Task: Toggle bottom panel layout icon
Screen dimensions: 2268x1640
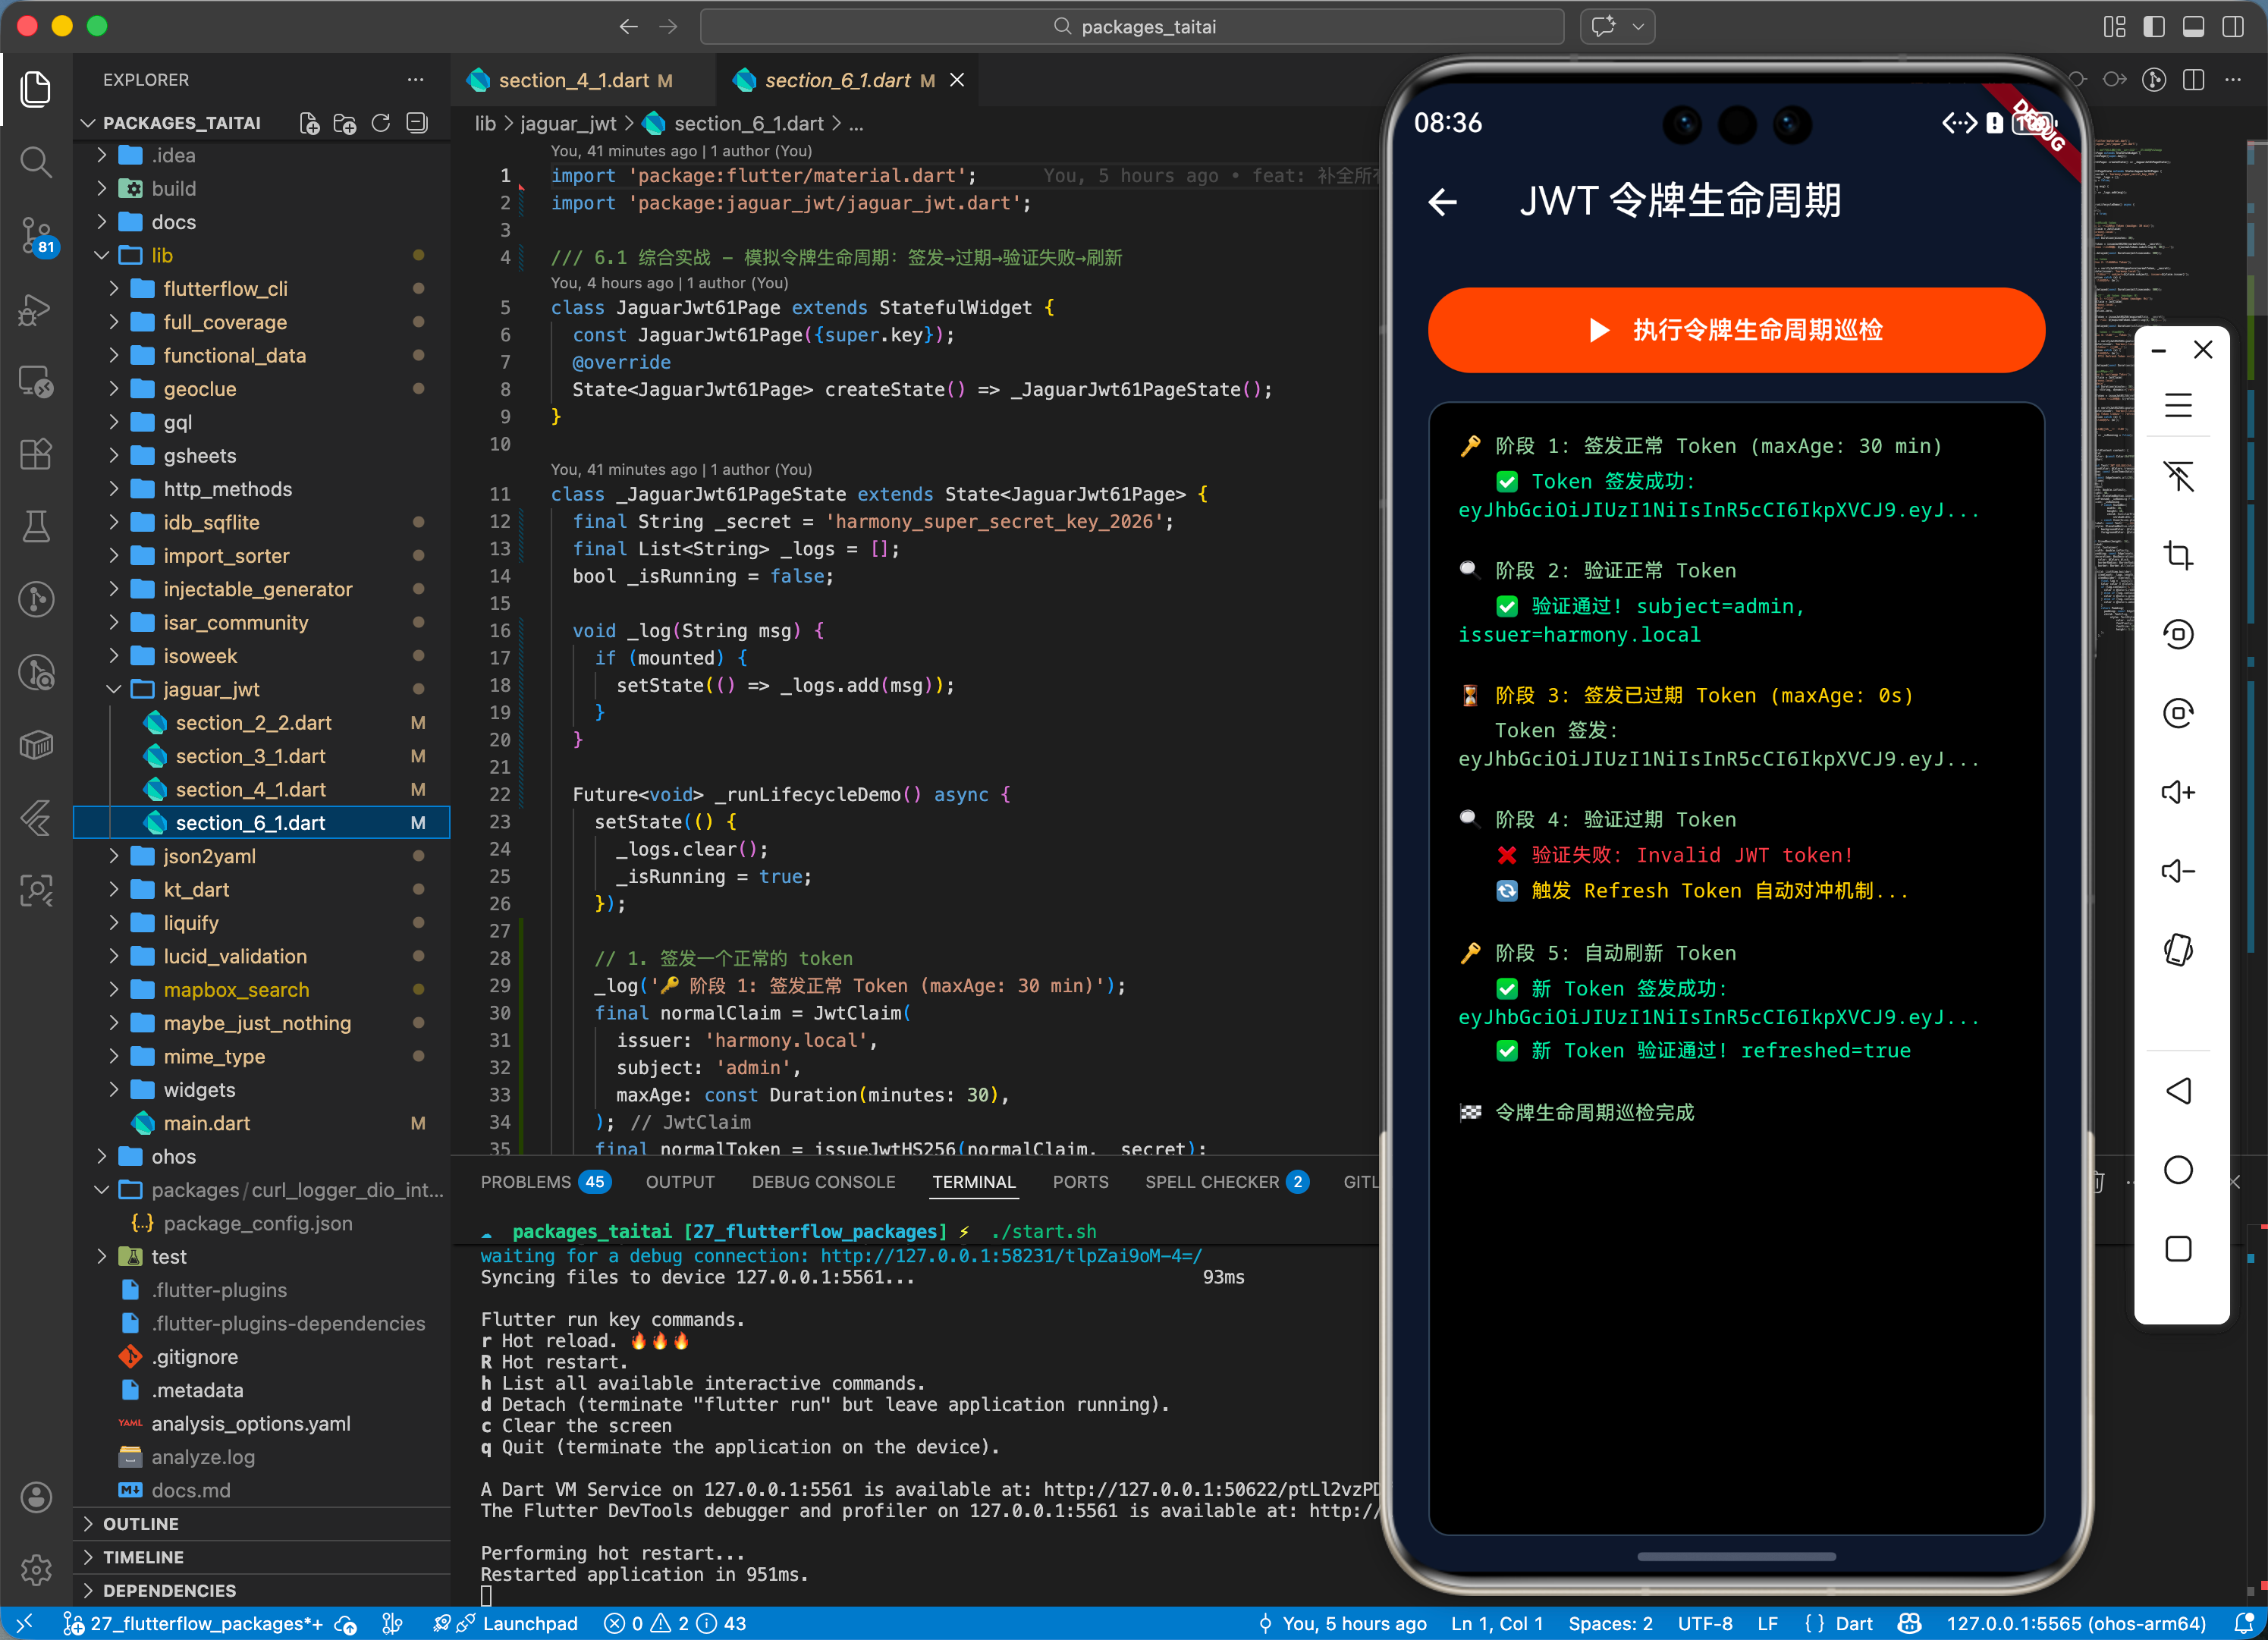Action: [x=2193, y=27]
